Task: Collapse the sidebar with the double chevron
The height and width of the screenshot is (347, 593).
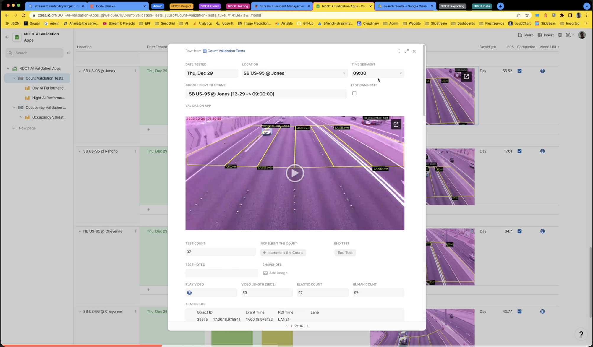Action: 68,53
